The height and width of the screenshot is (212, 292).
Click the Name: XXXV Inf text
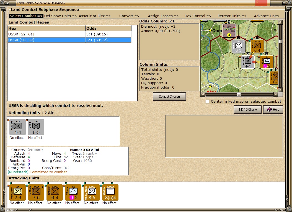[x=84, y=150]
